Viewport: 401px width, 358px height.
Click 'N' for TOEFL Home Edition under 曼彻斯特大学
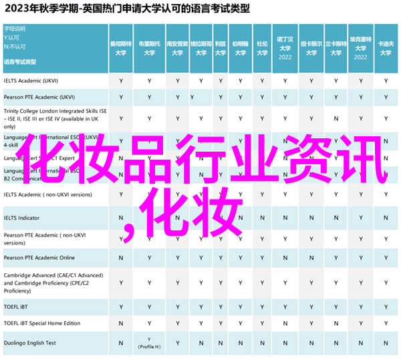point(121,323)
